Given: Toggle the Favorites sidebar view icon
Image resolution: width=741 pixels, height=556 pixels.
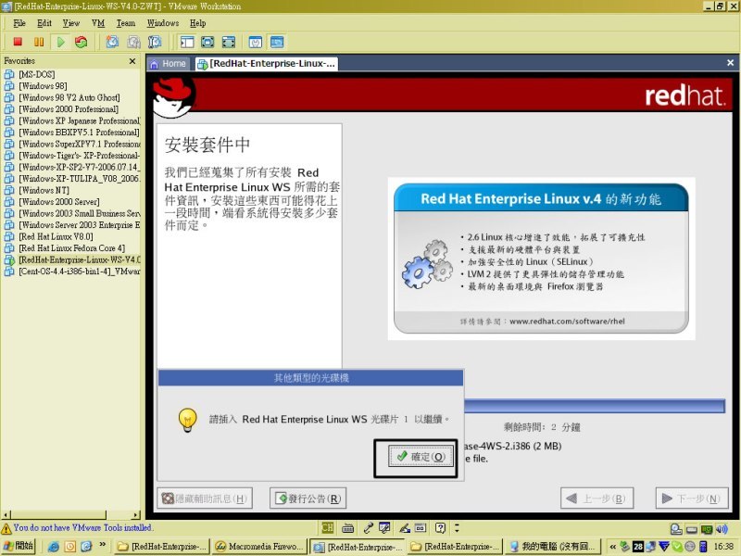Looking at the screenshot, I should [187, 42].
